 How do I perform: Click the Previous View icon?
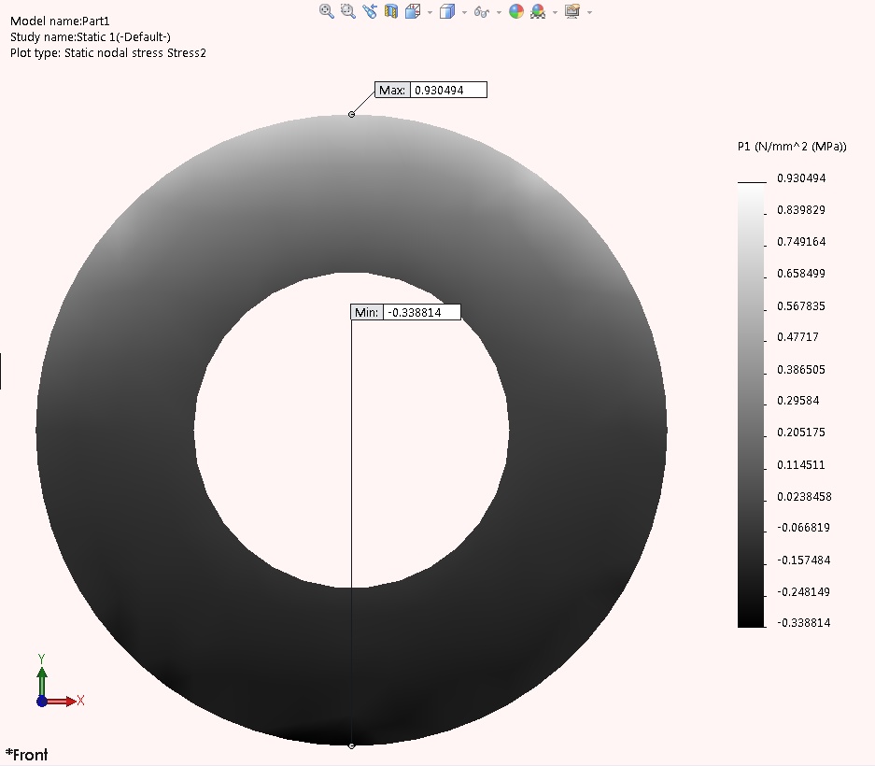[370, 11]
